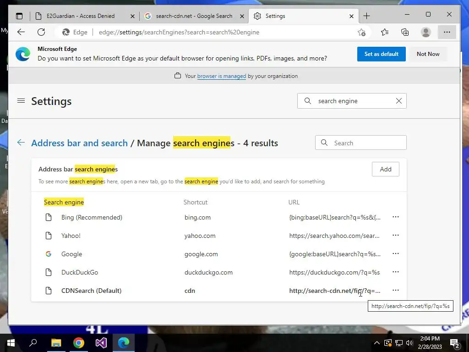Open more actions for Bing (Recommended)
This screenshot has height=352, width=469.
(395, 217)
